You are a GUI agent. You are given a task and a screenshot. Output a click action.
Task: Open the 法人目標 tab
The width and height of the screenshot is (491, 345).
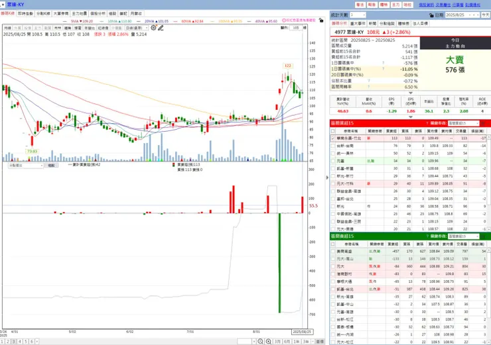(421, 23)
